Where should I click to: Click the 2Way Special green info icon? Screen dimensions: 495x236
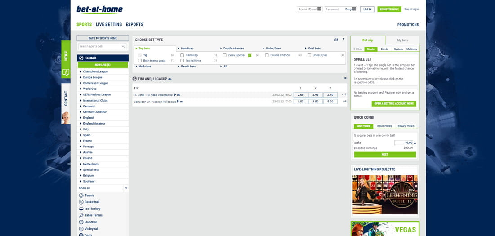click(x=250, y=55)
